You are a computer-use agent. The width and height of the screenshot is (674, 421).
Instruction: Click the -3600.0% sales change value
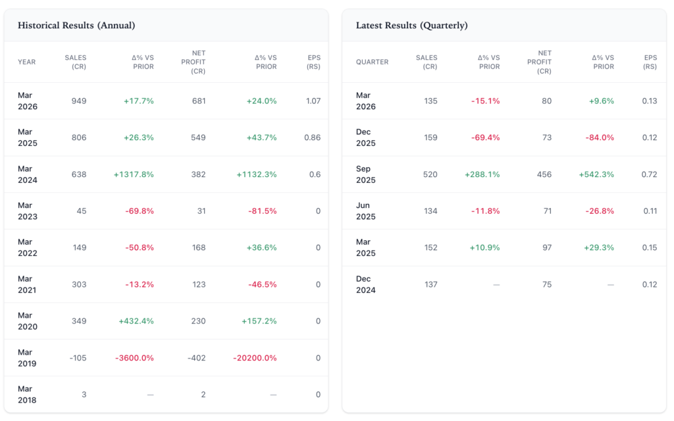point(134,358)
